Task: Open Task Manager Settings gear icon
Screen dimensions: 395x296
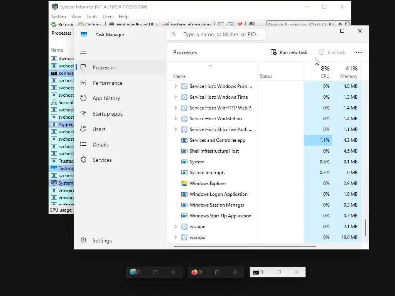Action: point(83,240)
